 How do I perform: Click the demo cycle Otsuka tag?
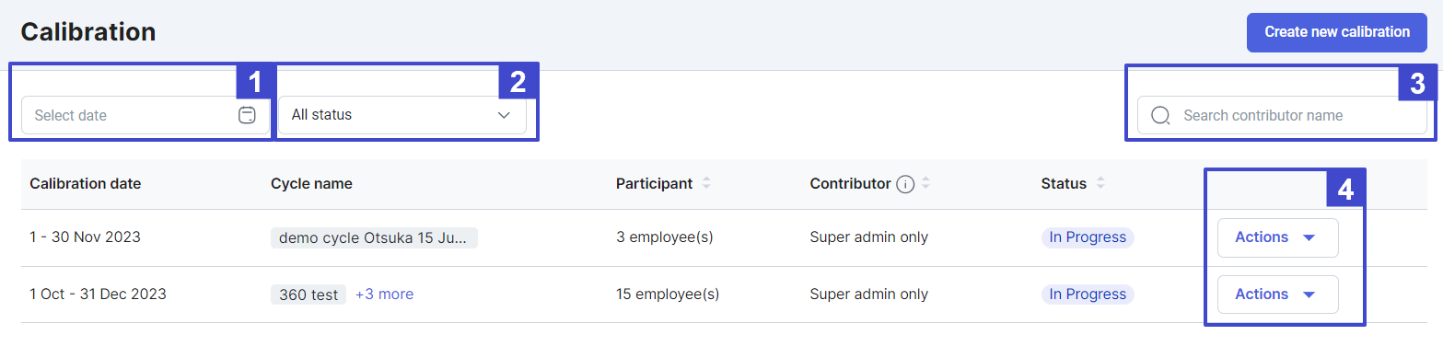[x=374, y=237]
